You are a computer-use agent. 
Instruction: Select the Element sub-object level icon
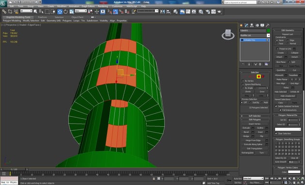click(x=263, y=77)
